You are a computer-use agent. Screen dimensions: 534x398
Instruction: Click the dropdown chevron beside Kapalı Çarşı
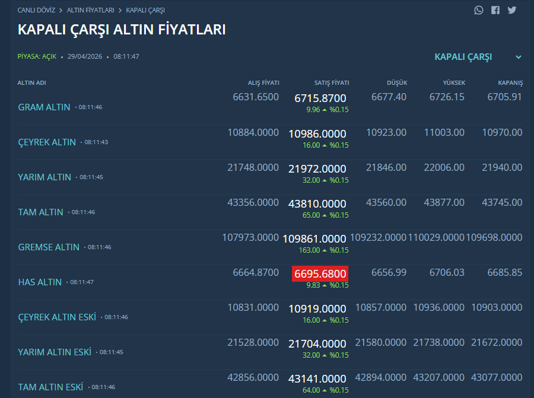pyautogui.click(x=519, y=58)
